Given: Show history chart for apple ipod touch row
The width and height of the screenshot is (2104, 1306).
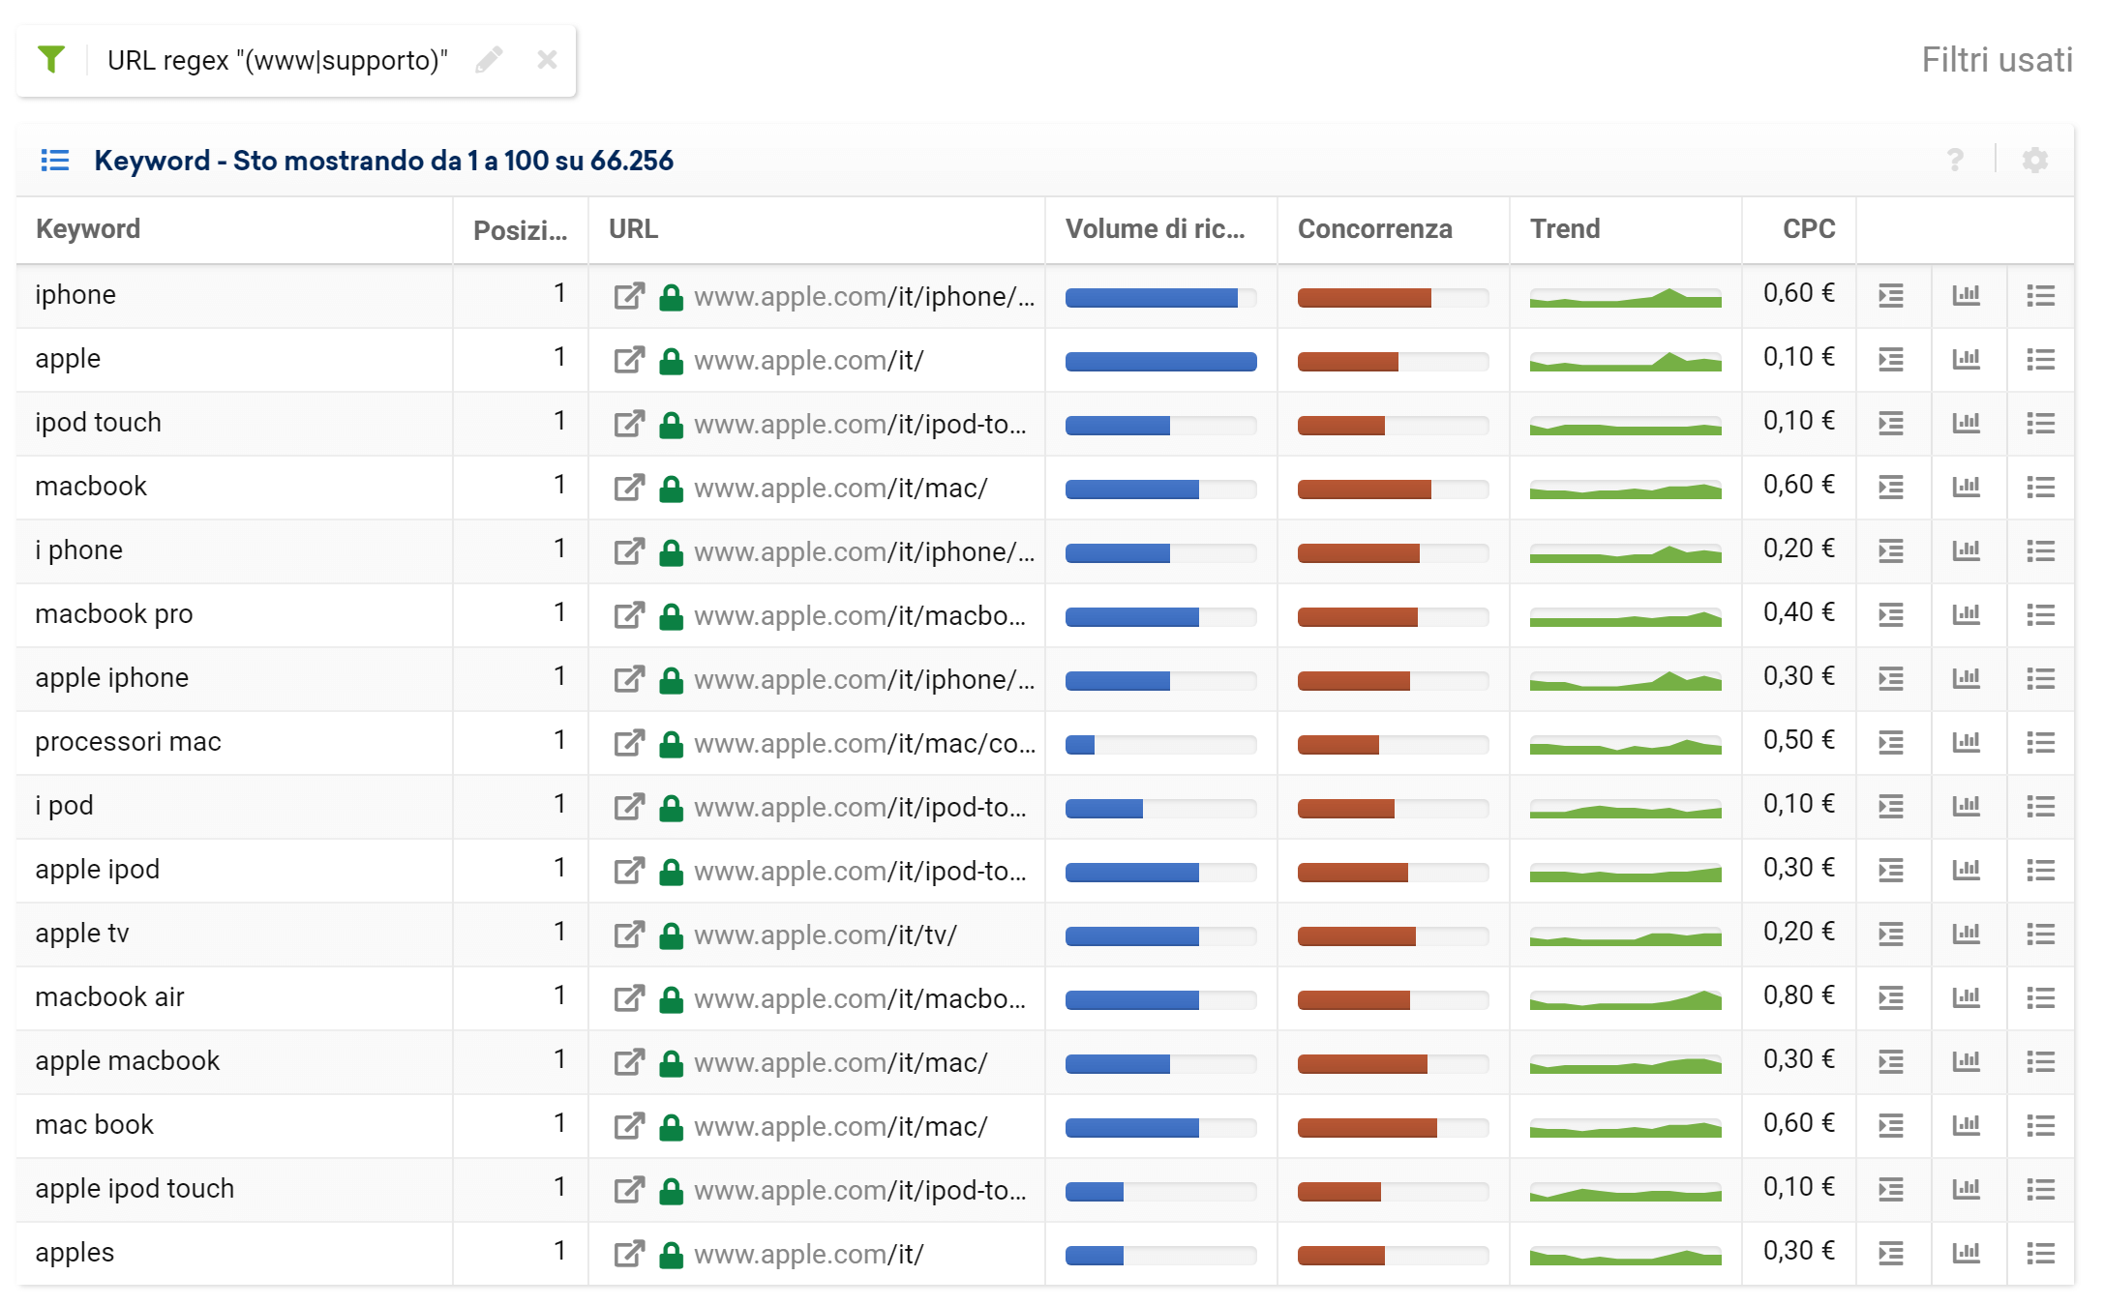Looking at the screenshot, I should pos(1967,1190).
